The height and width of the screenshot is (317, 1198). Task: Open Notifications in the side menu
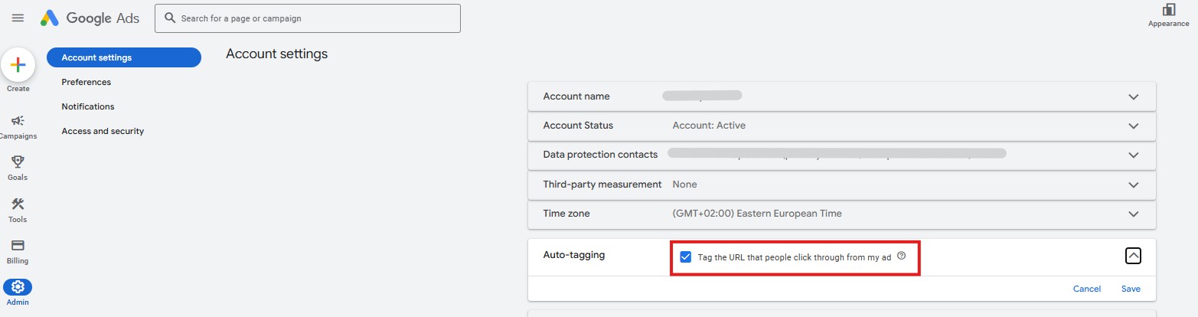(x=88, y=106)
